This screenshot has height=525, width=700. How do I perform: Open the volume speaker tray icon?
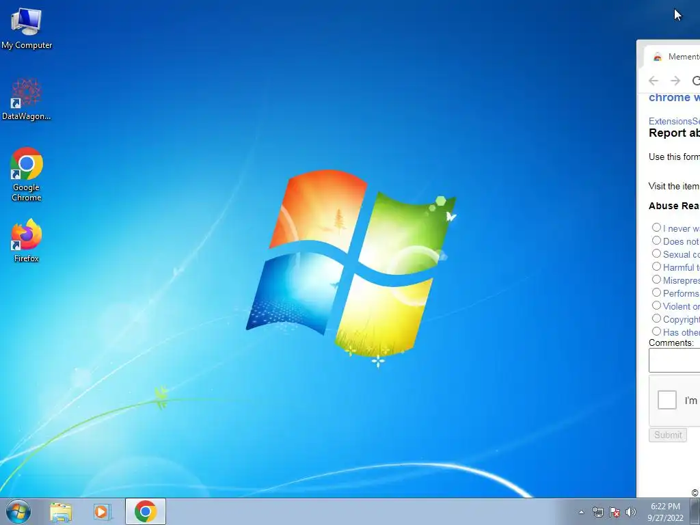[631, 512]
